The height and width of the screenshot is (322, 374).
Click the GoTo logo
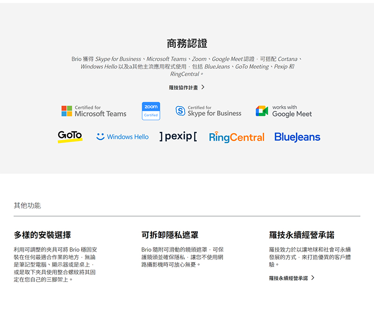point(70,136)
